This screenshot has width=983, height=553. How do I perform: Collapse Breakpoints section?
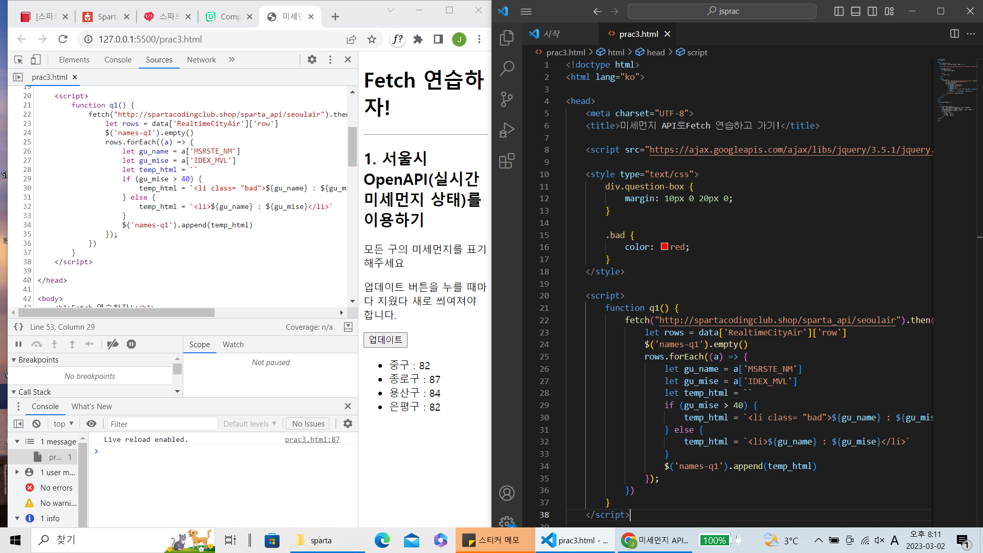click(x=14, y=360)
